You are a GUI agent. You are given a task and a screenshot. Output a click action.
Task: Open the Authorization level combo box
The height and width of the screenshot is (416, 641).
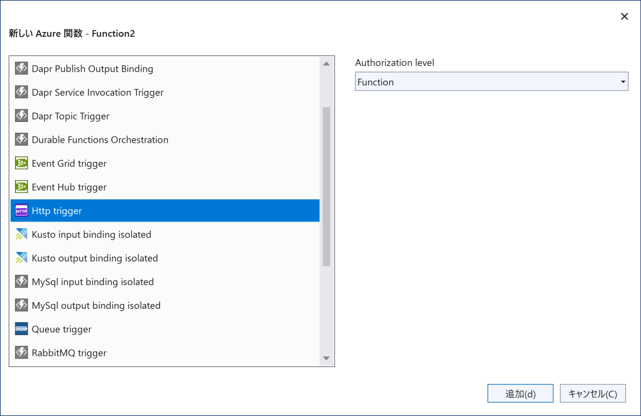[491, 81]
